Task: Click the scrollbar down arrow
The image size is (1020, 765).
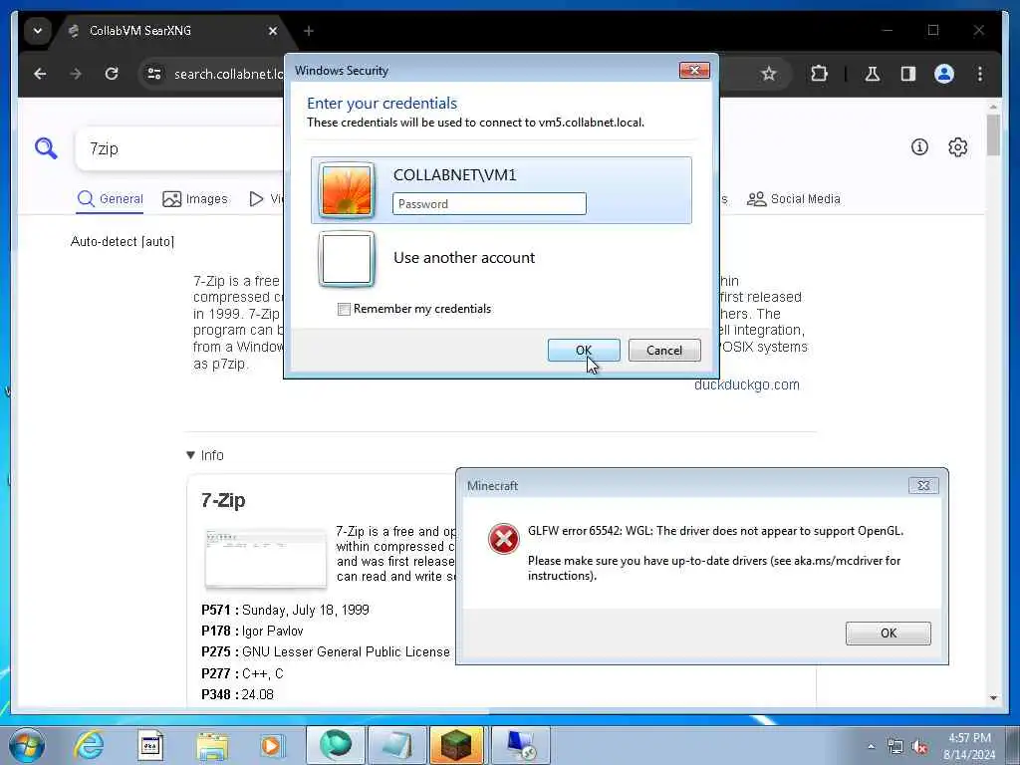Action: click(993, 698)
